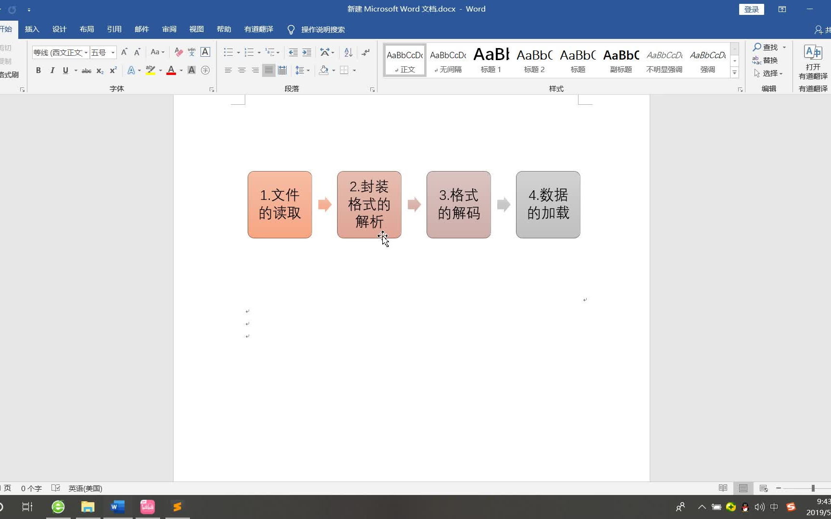Open the font size dropdown
This screenshot has height=519, width=831.
[112, 52]
